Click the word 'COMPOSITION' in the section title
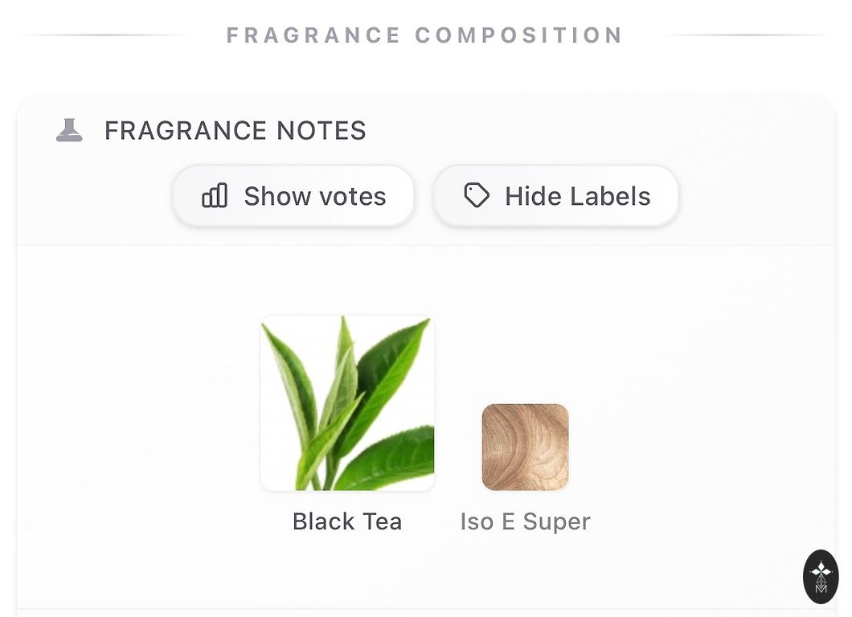This screenshot has width=852, height=617. click(x=519, y=35)
